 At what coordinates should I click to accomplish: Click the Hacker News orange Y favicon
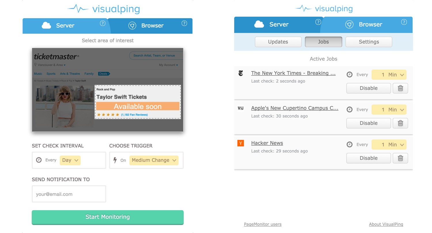click(241, 143)
